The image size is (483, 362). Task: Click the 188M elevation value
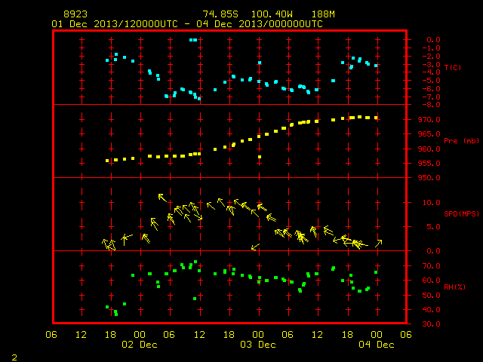click(x=323, y=14)
